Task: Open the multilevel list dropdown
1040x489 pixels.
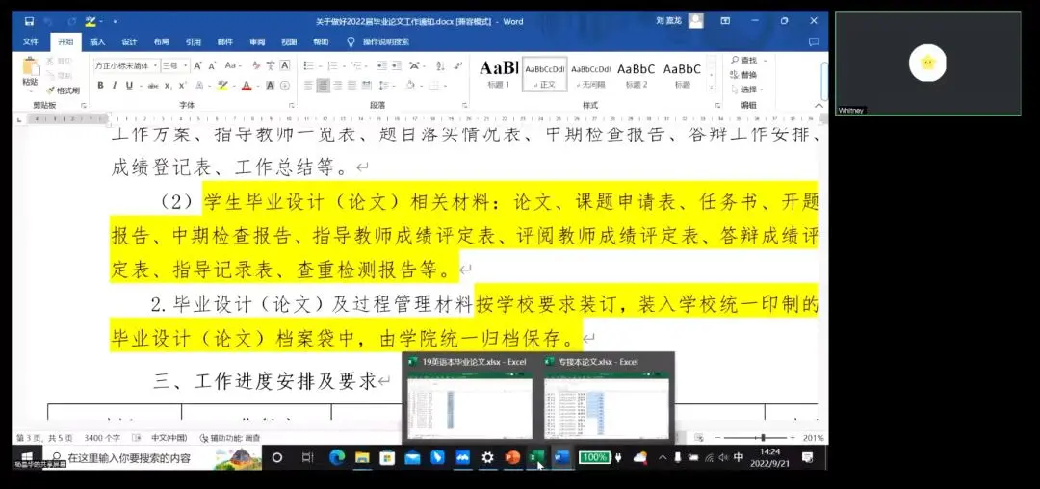Action: [x=366, y=65]
